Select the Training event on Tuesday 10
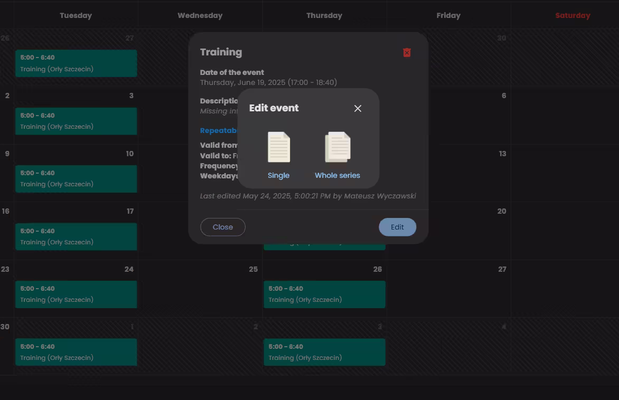 tap(76, 178)
